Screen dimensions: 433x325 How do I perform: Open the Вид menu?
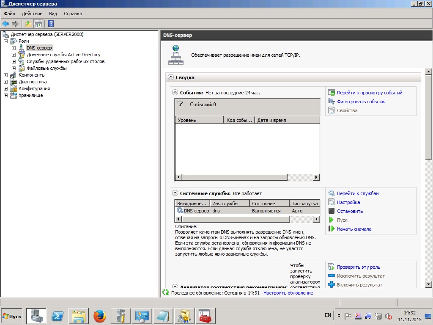pyautogui.click(x=53, y=14)
